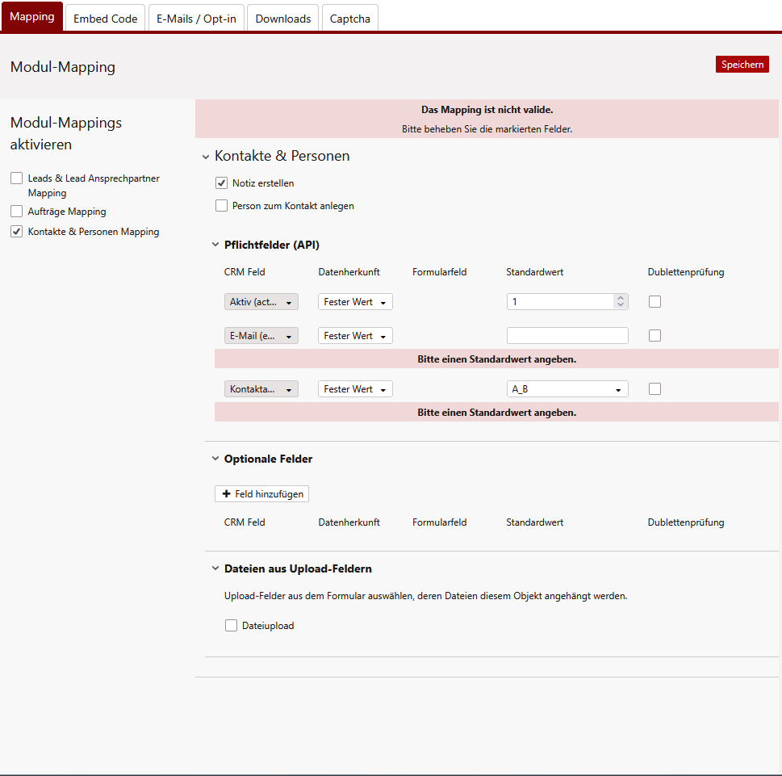The height and width of the screenshot is (776, 782).
Task: Collapse the Kontakte & Personen section chevron
Action: 206,157
